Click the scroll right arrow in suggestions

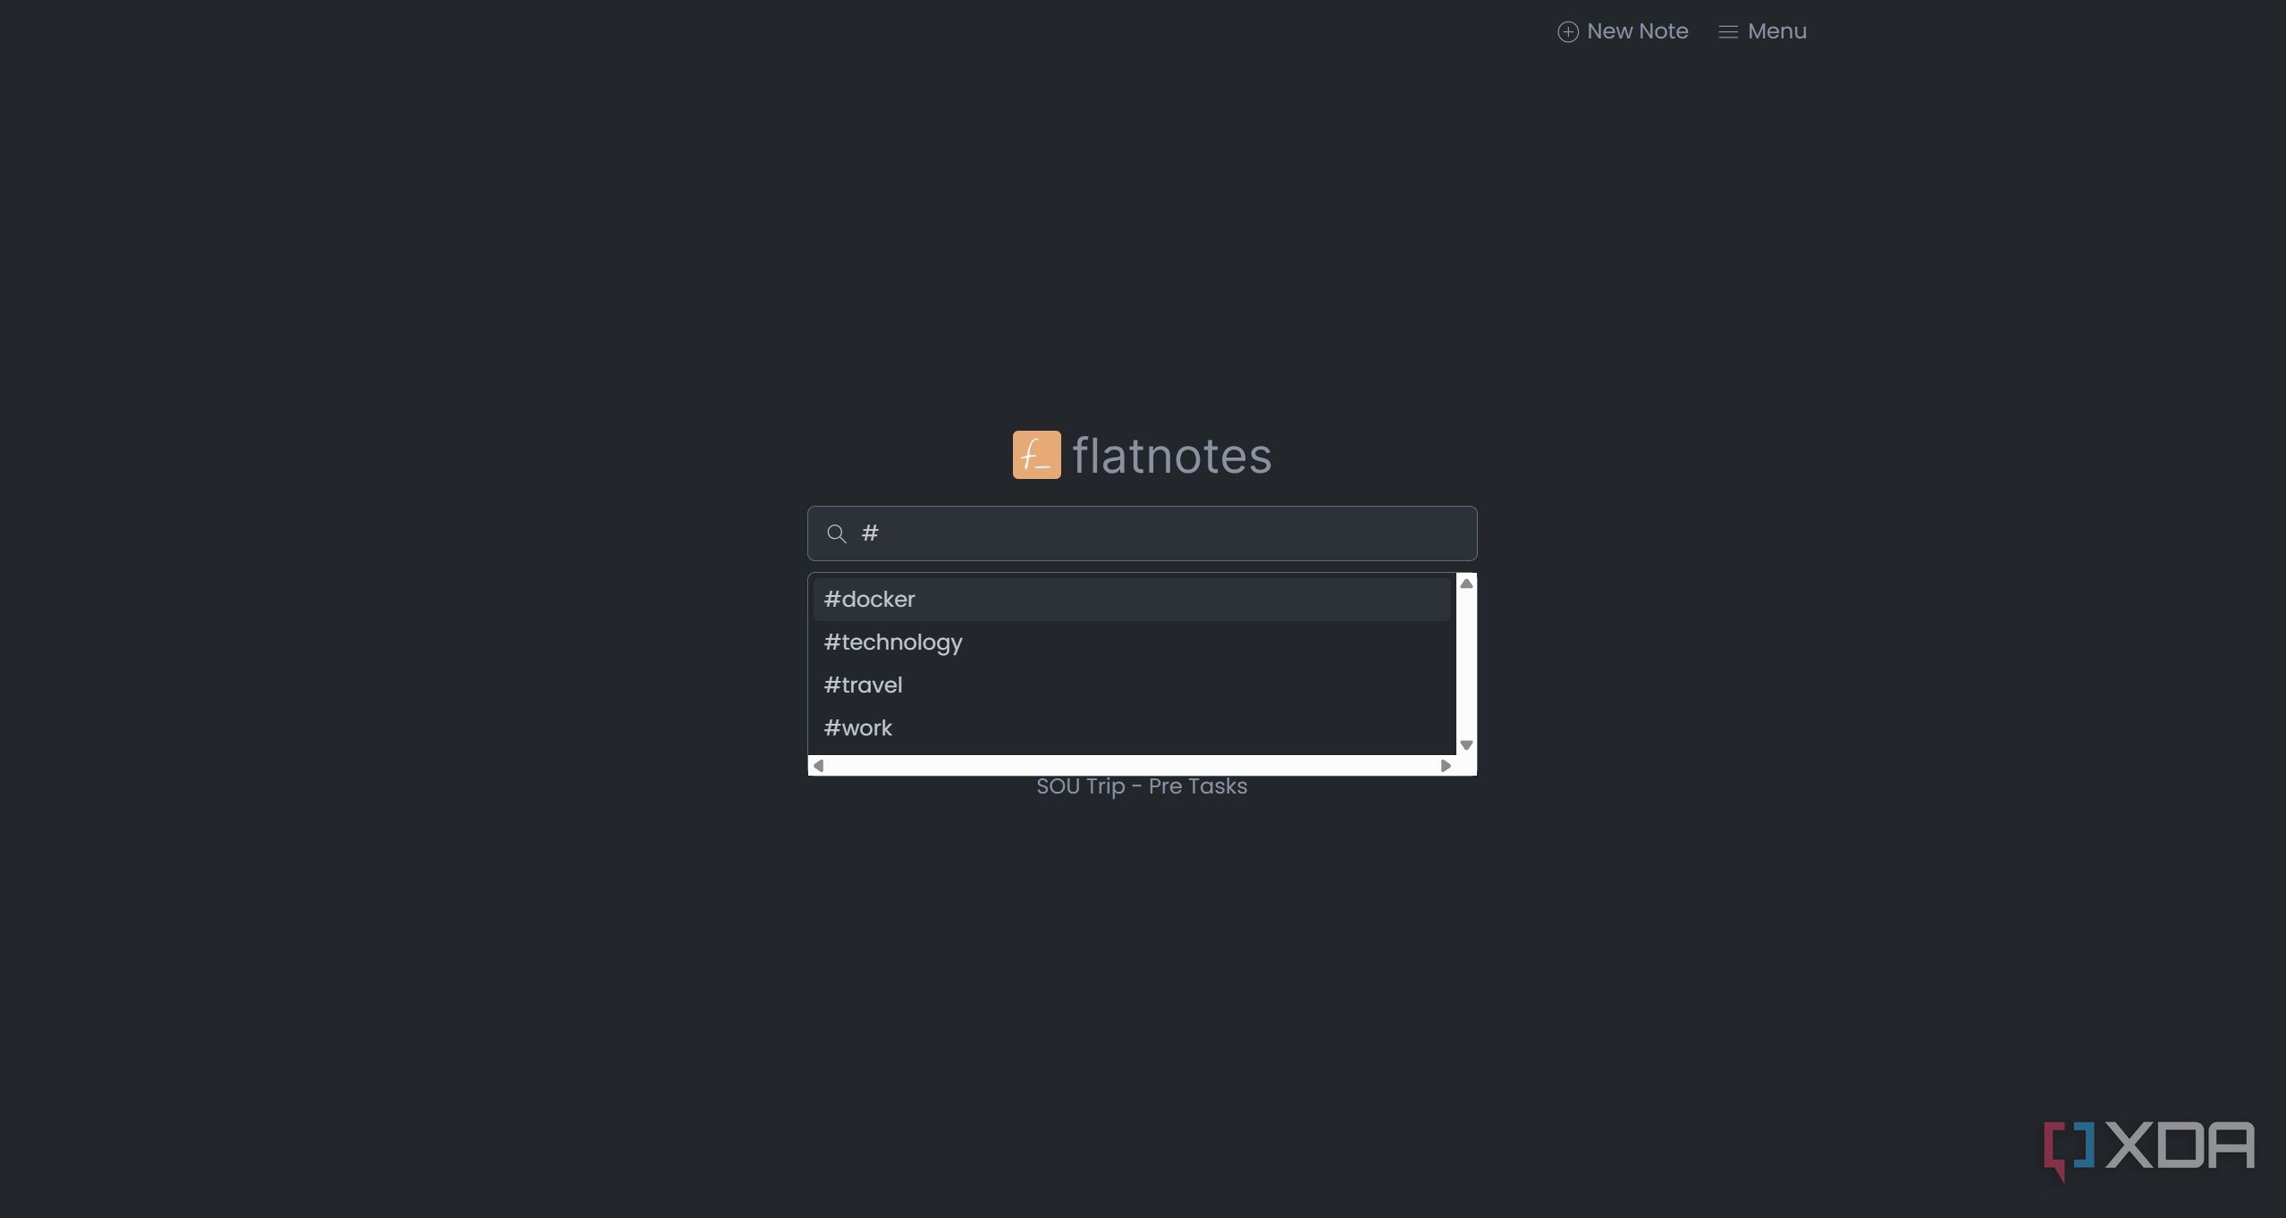1446,766
